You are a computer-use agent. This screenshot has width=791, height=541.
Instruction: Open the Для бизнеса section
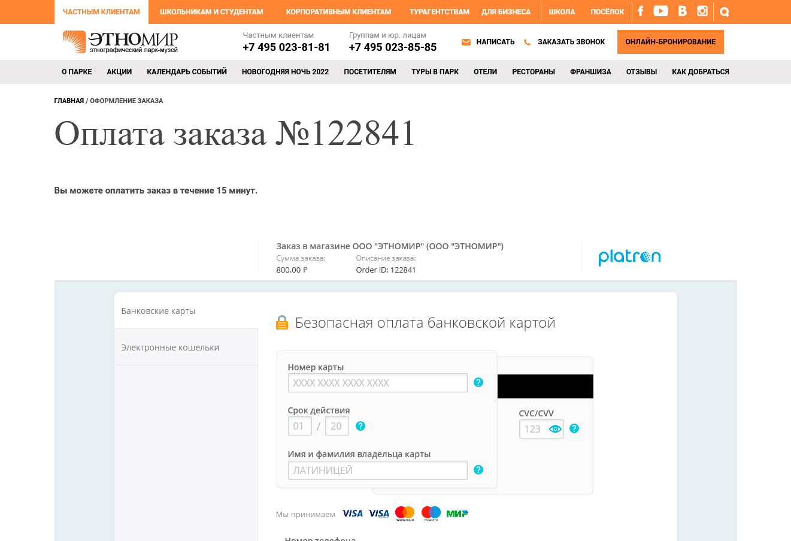(506, 12)
